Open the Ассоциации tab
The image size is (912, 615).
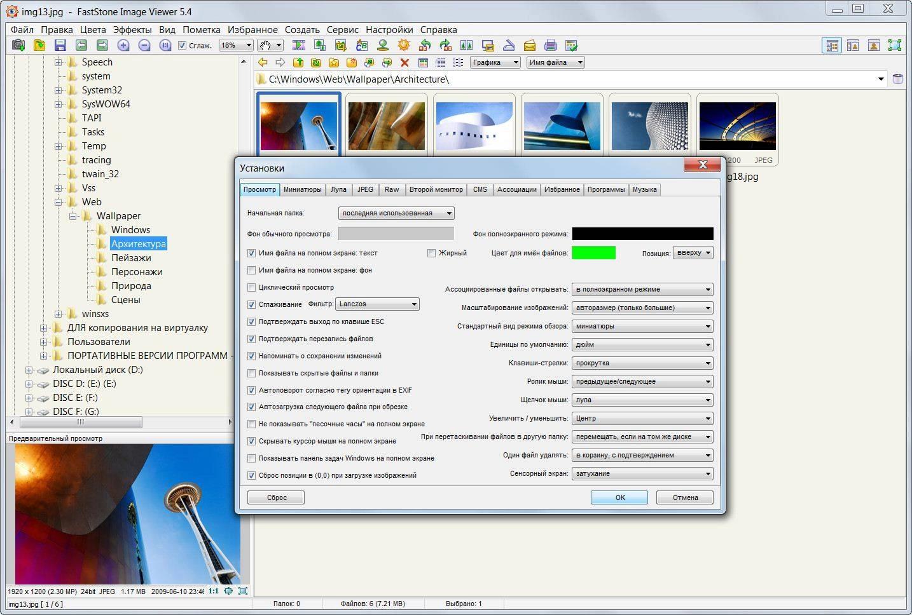[x=517, y=189]
